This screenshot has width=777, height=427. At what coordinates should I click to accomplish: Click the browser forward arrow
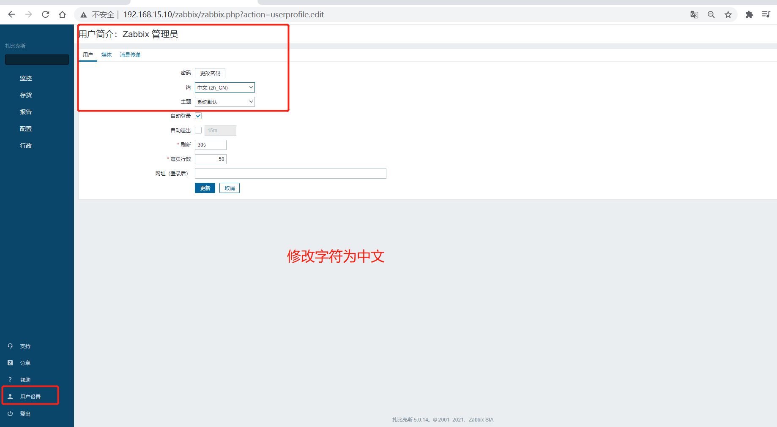[28, 14]
